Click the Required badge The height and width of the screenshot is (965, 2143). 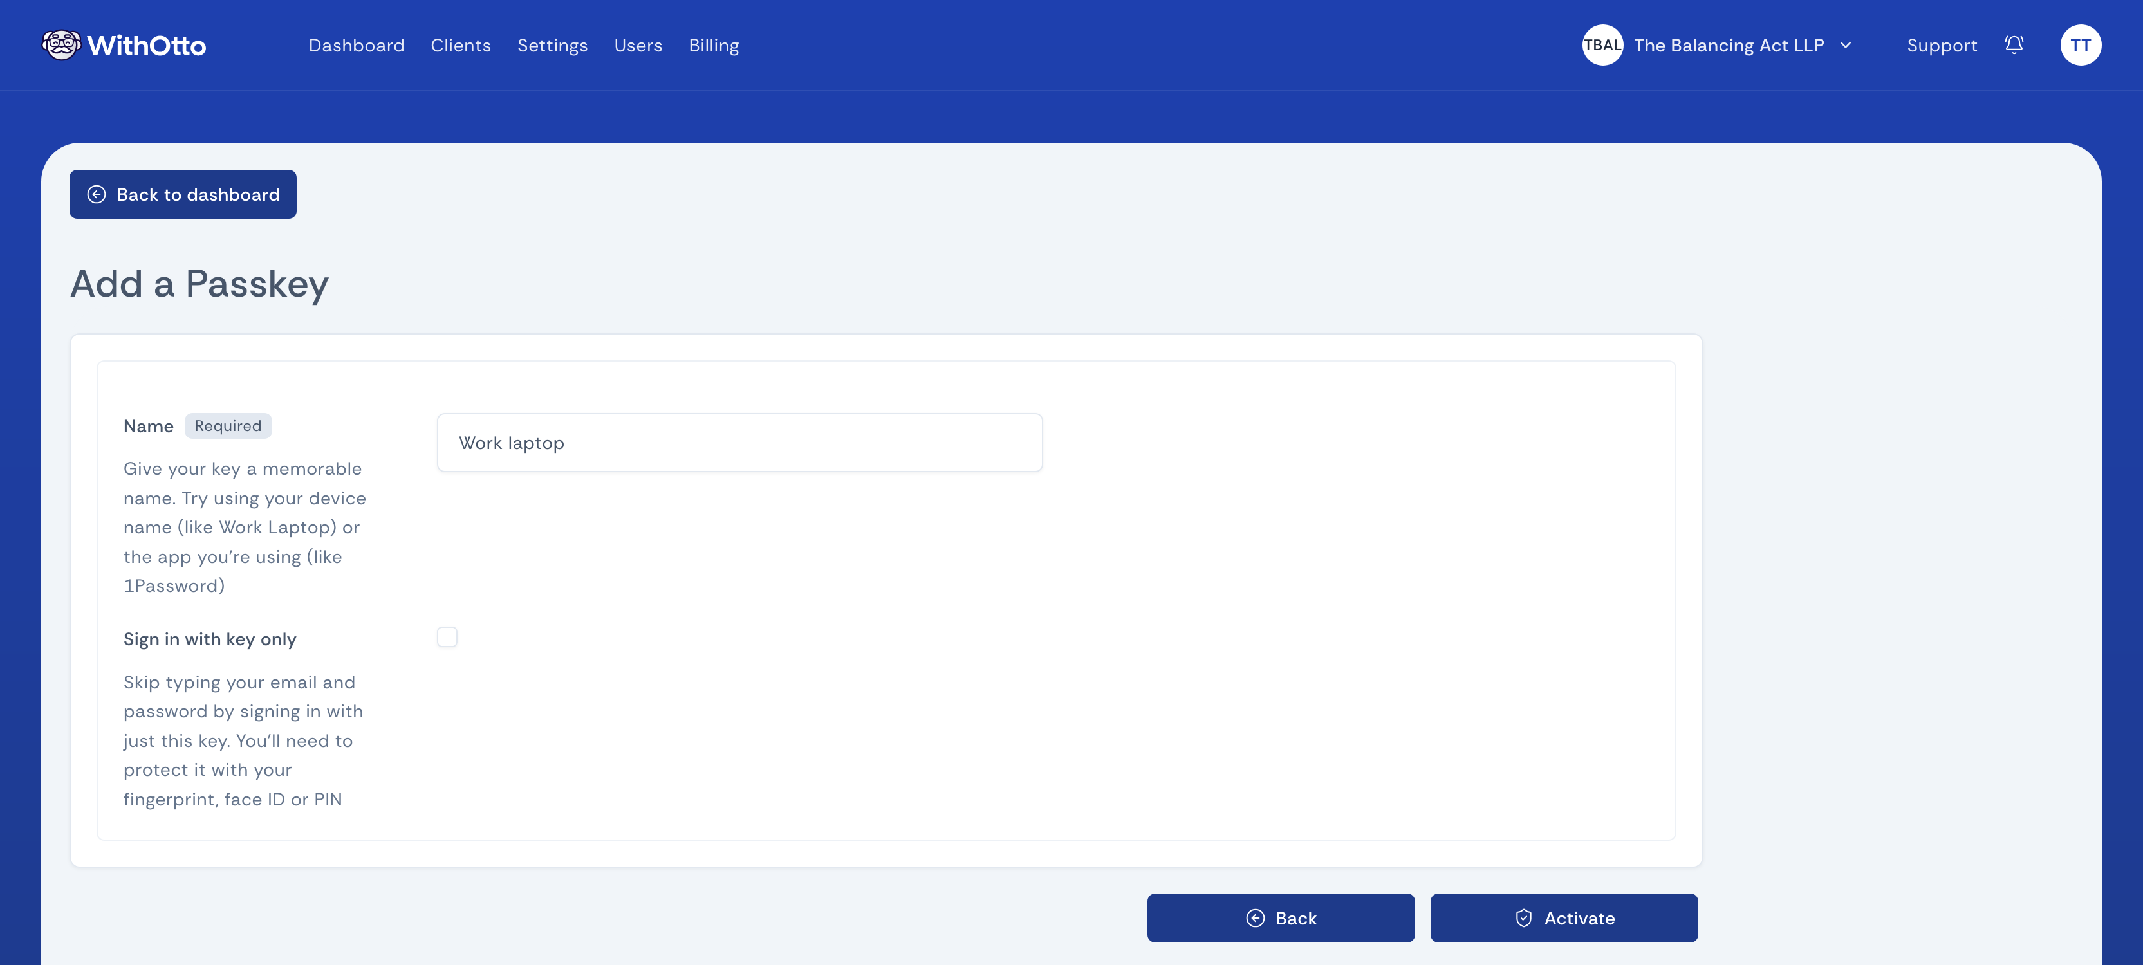[x=228, y=426]
